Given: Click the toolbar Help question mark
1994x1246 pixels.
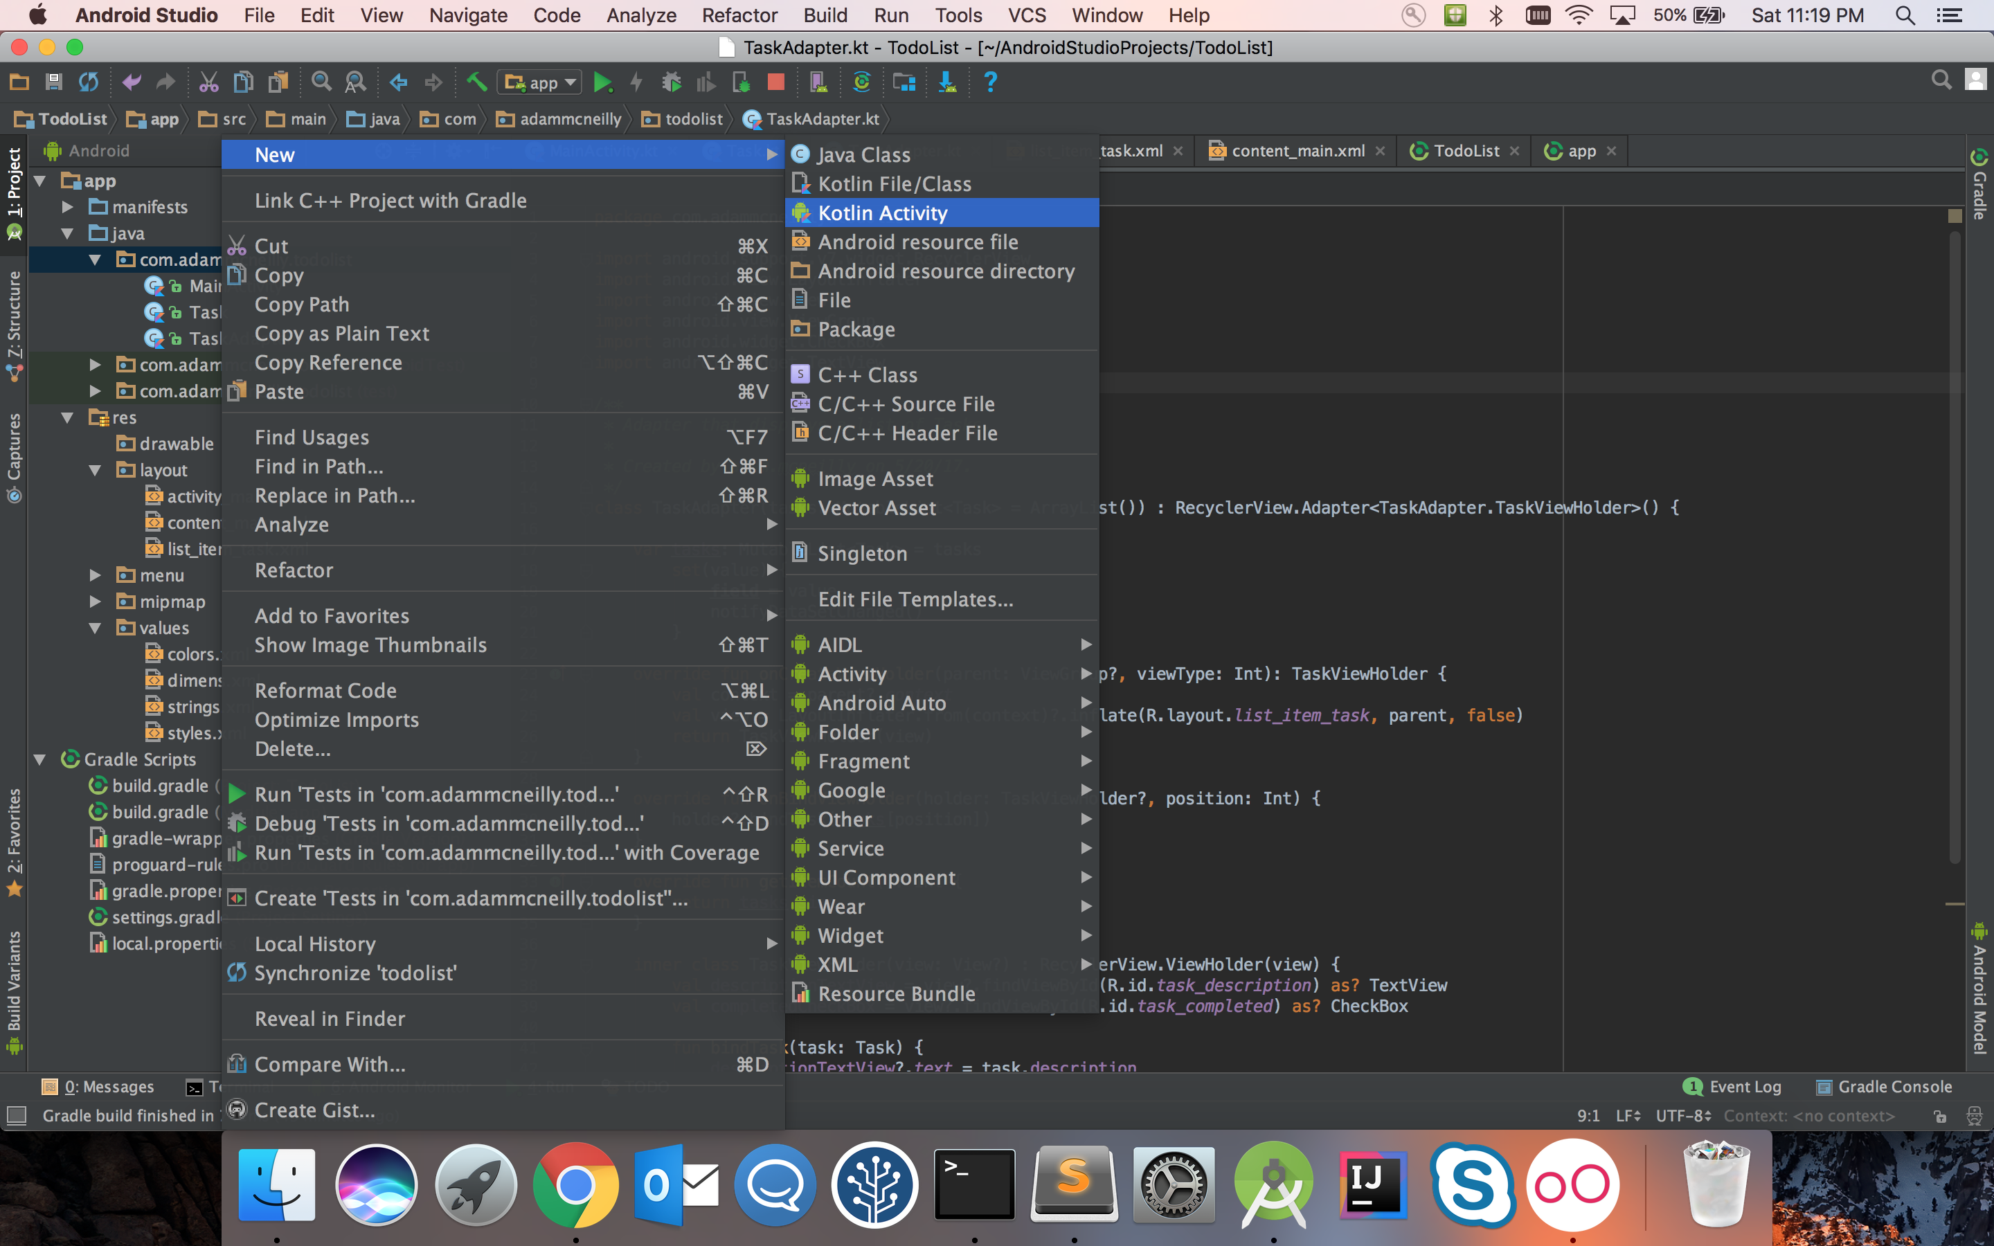Looking at the screenshot, I should click(990, 82).
